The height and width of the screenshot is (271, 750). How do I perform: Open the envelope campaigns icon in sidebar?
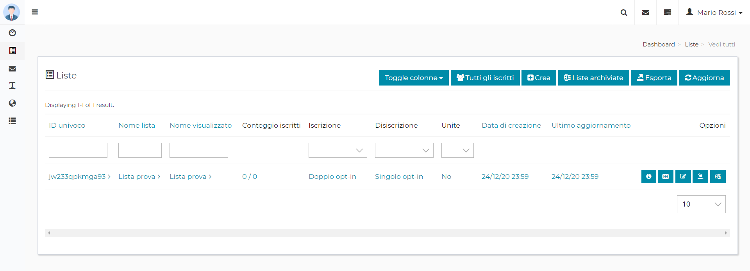tap(12, 69)
